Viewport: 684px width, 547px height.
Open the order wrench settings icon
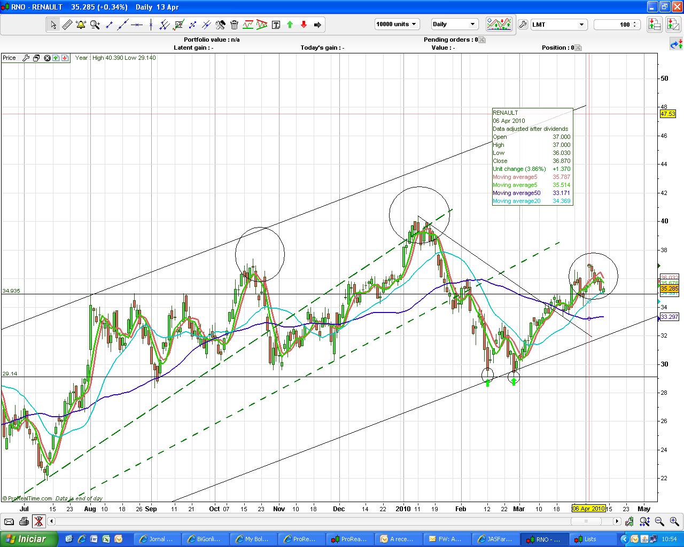click(523, 24)
